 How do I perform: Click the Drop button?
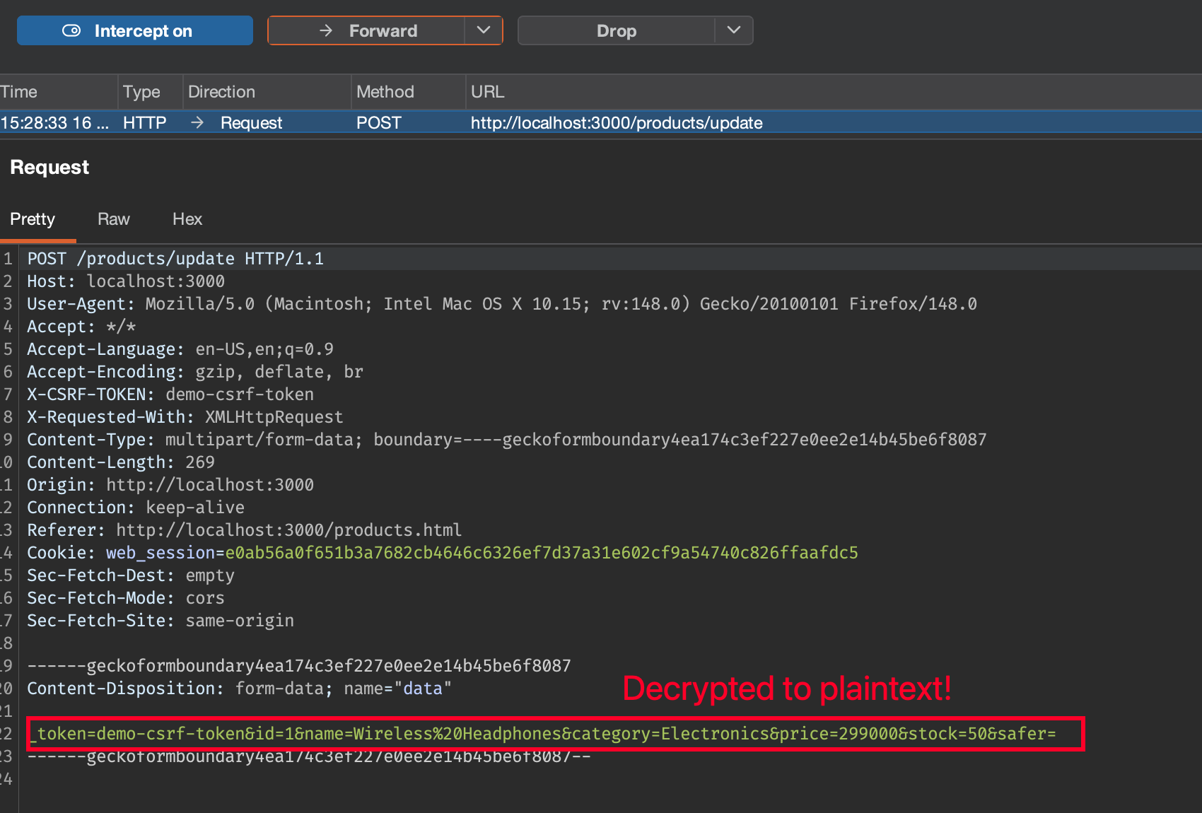coord(616,30)
